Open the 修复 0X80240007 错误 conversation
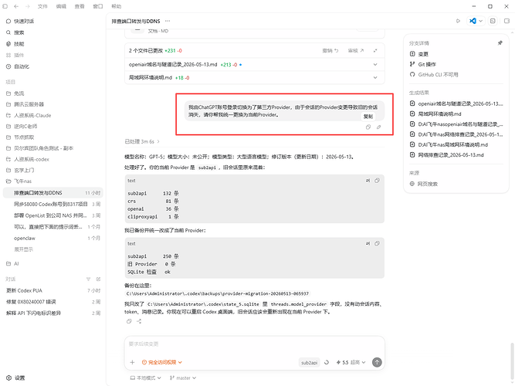This screenshot has height=386, width=515. pyautogui.click(x=53, y=302)
